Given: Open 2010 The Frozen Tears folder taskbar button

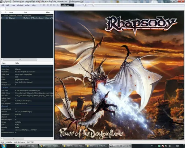Looking at the screenshot, I should [x=74, y=146].
